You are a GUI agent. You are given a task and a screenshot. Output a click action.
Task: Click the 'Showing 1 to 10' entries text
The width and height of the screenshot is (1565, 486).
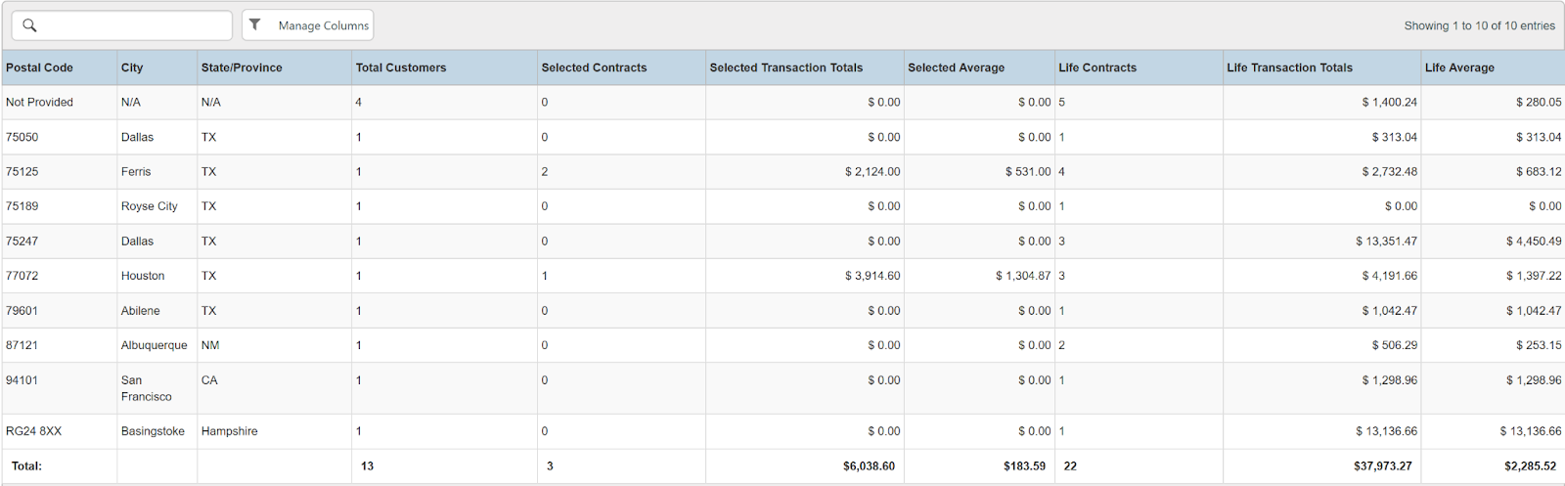point(1479,25)
